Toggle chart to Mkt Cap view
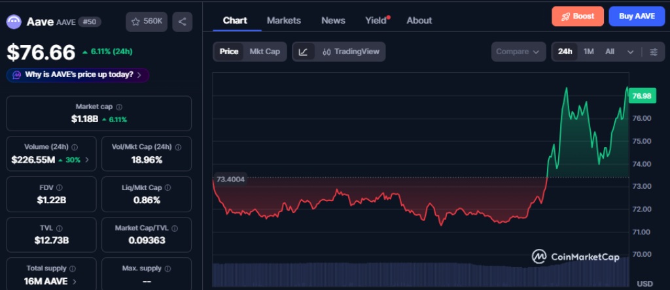This screenshot has height=290, width=670. (264, 52)
